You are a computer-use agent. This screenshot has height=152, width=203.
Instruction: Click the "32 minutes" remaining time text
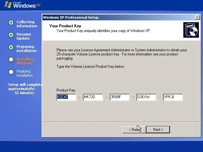coord(24,93)
